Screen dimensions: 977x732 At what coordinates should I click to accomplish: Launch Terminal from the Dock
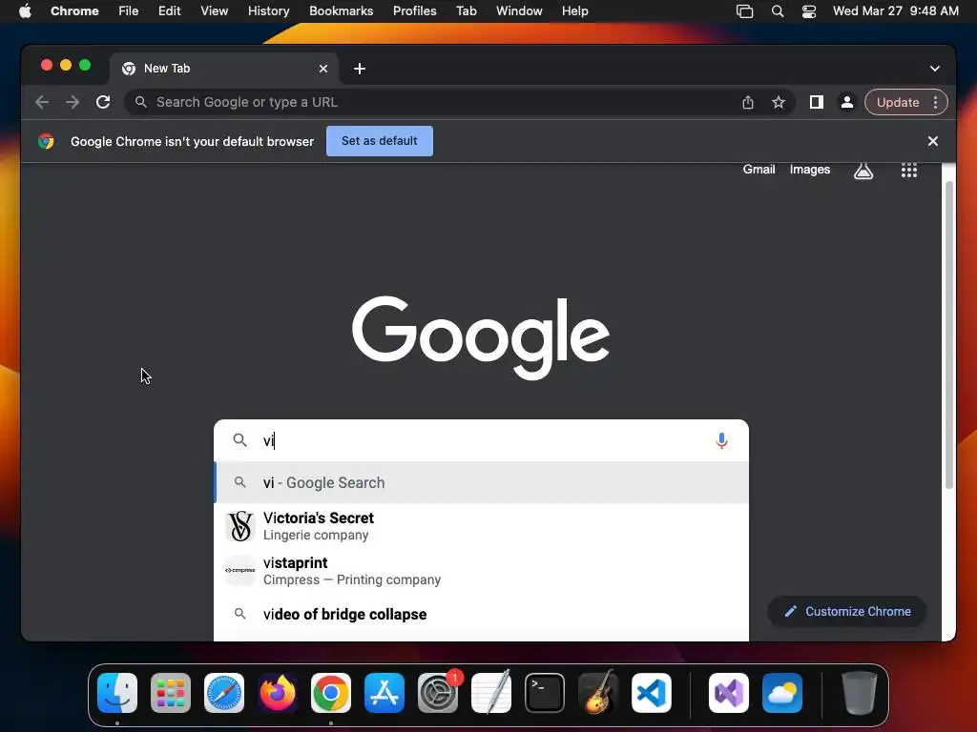click(545, 692)
